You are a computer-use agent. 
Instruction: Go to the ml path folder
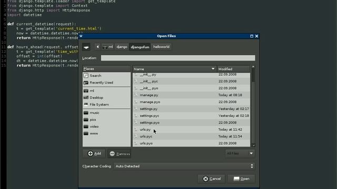pos(107,47)
